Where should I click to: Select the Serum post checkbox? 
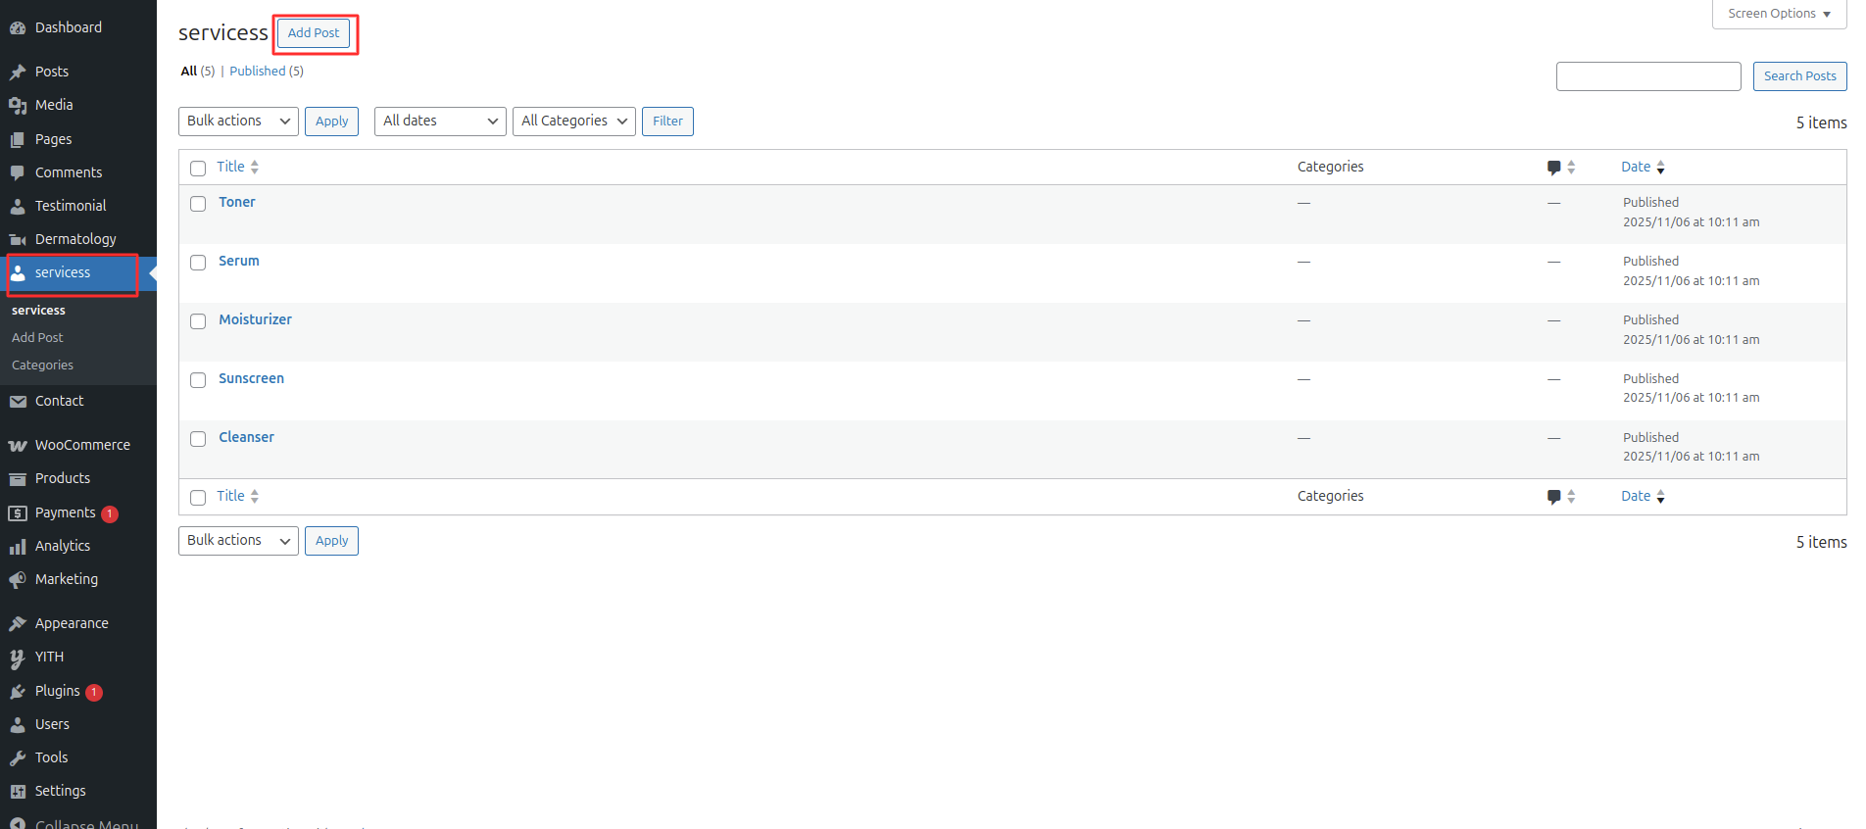click(198, 263)
